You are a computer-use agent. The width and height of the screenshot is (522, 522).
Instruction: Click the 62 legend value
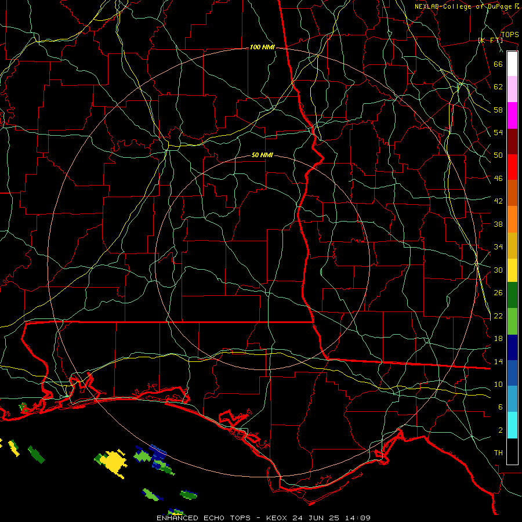[x=498, y=87]
